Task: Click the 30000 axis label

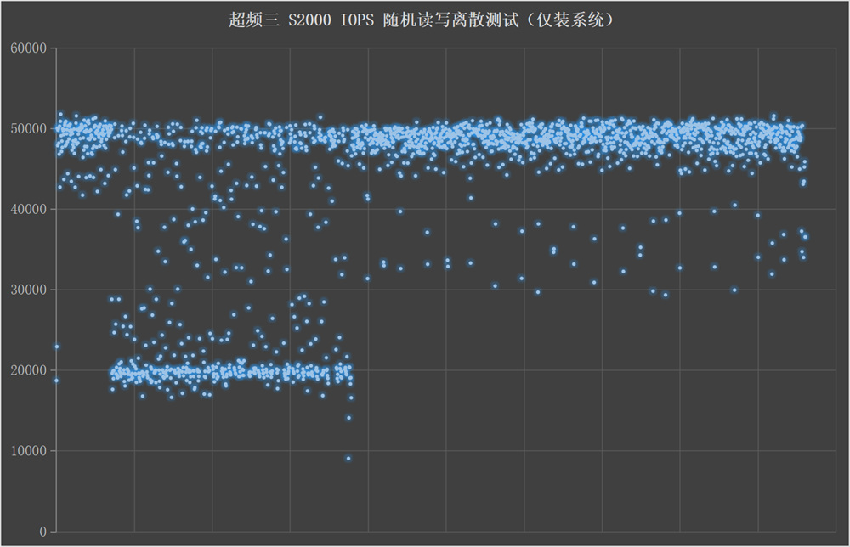Action: pos(29,290)
